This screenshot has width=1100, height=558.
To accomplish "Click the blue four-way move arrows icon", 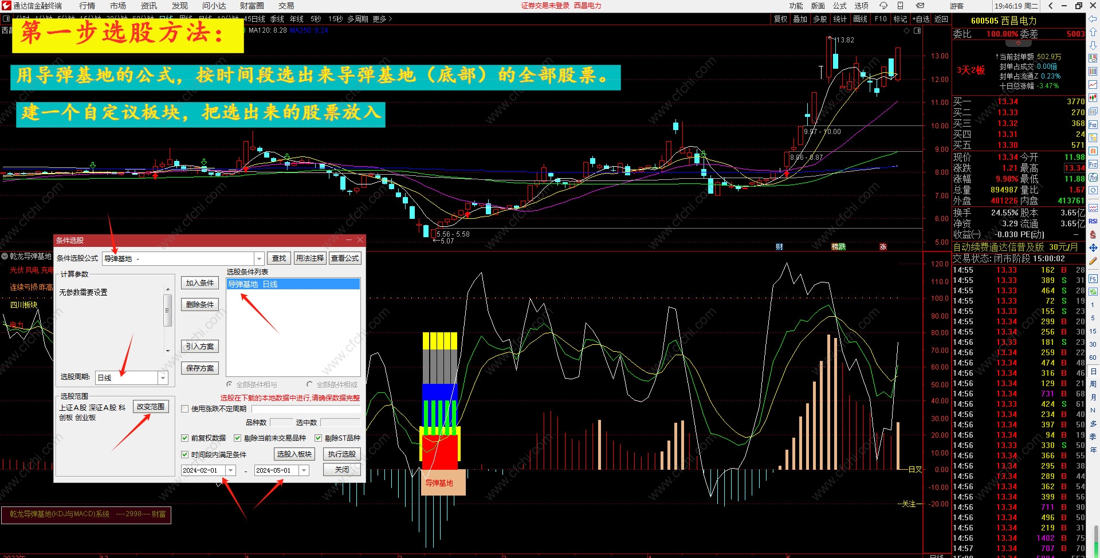I will click(x=1093, y=247).
